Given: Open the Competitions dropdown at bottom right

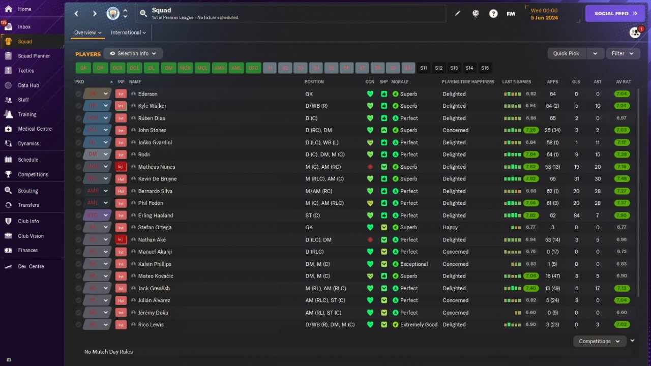Looking at the screenshot, I should coord(600,342).
